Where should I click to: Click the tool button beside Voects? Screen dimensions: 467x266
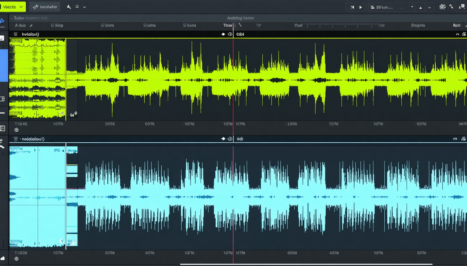click(44, 7)
